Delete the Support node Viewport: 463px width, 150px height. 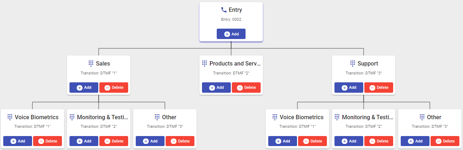tap(379, 88)
